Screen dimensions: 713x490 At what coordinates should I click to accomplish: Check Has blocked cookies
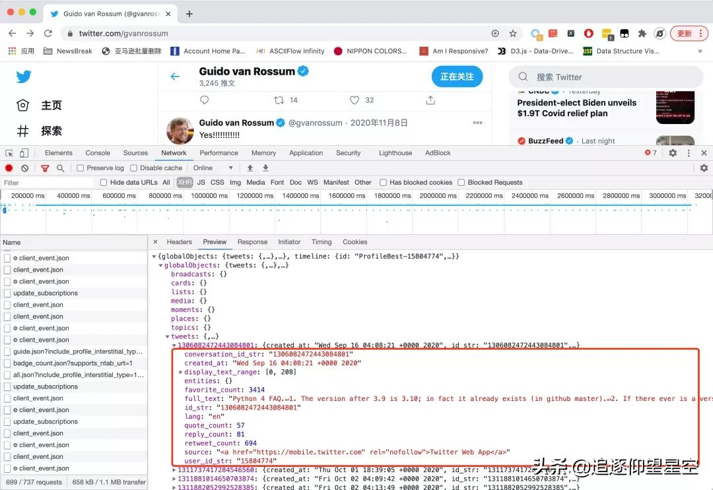(384, 183)
